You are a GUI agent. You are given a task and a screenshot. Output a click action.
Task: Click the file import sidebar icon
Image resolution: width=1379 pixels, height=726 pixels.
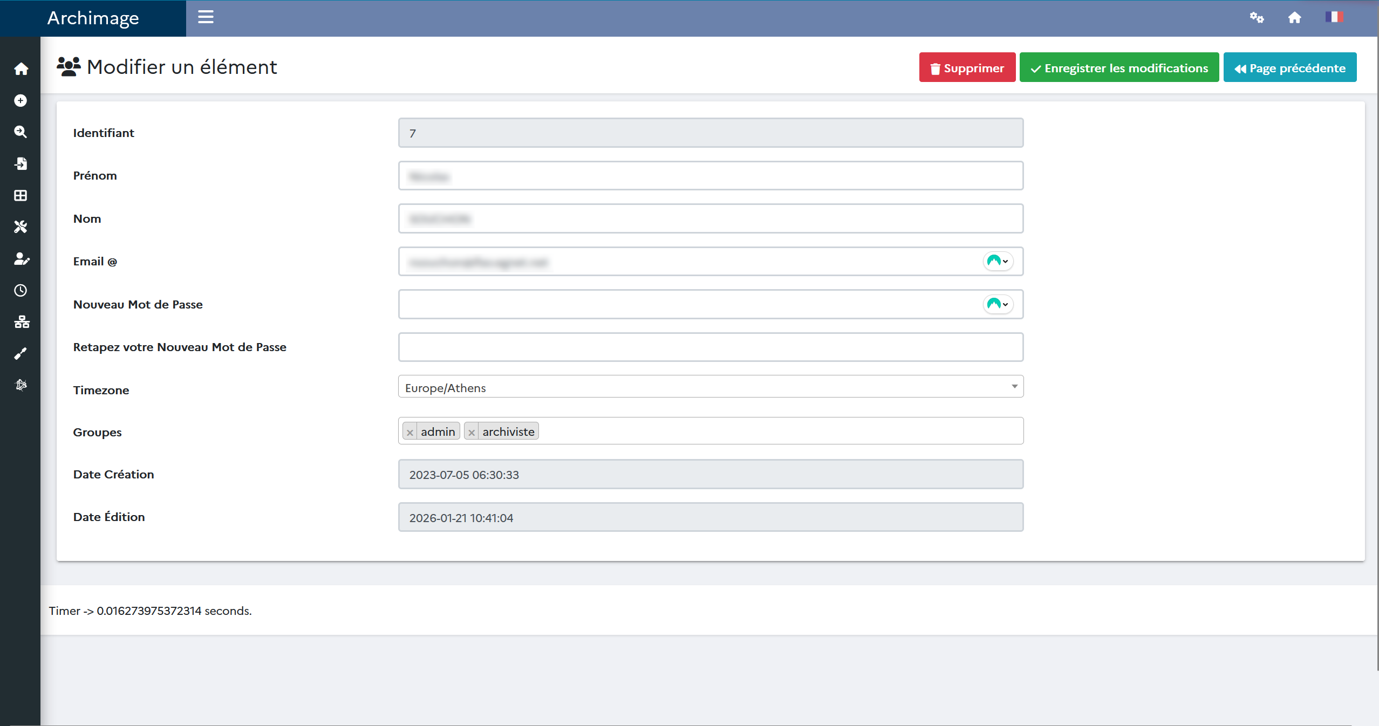(21, 163)
